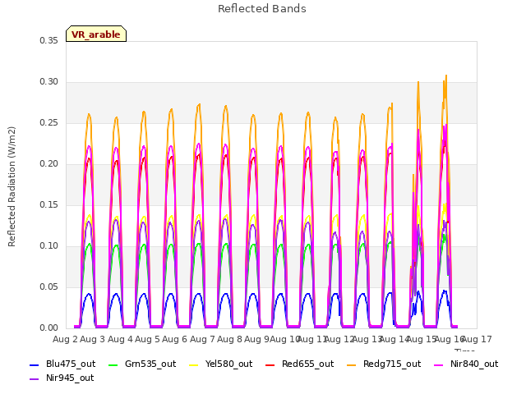Click the Aug 17 x-axis label
The image size is (526, 394).
coord(477,339)
